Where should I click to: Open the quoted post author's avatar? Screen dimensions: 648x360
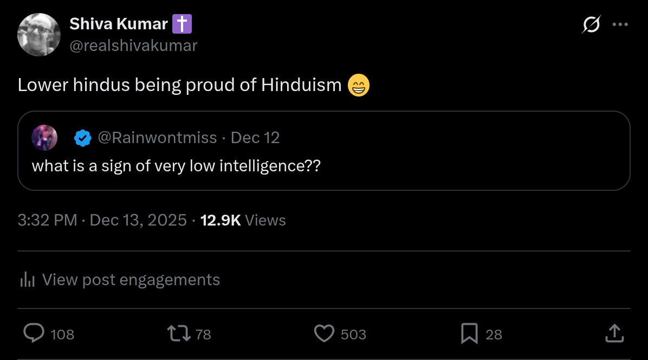(44, 138)
